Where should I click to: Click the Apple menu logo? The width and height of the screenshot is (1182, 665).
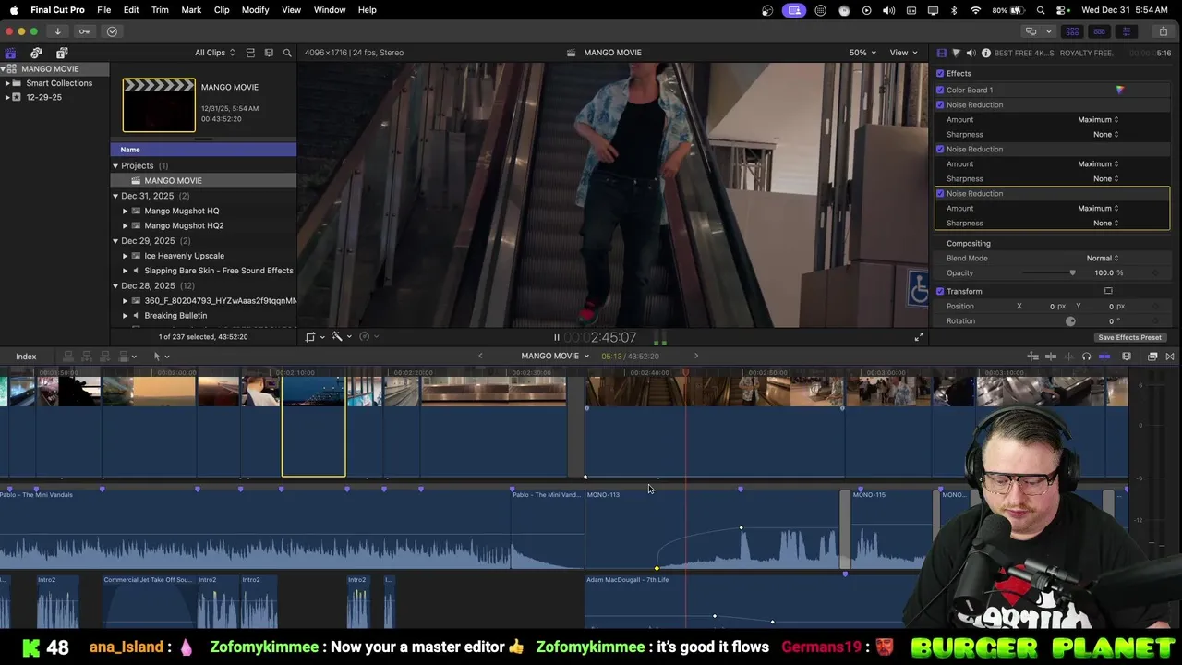pyautogui.click(x=14, y=10)
